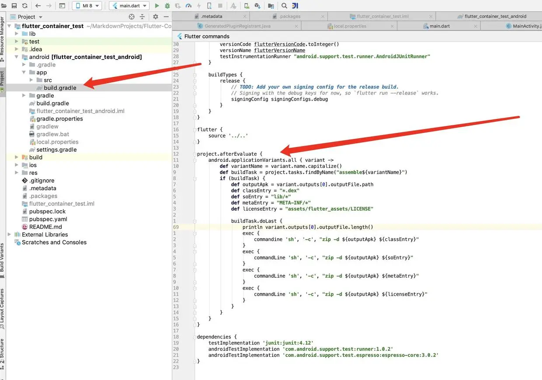The width and height of the screenshot is (542, 380).
Task: Select .gitignore in the project tree
Action: [x=42, y=180]
